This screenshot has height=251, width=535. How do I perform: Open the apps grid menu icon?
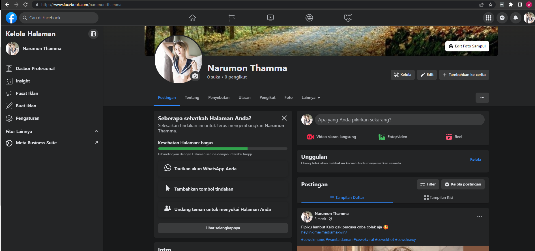point(488,18)
